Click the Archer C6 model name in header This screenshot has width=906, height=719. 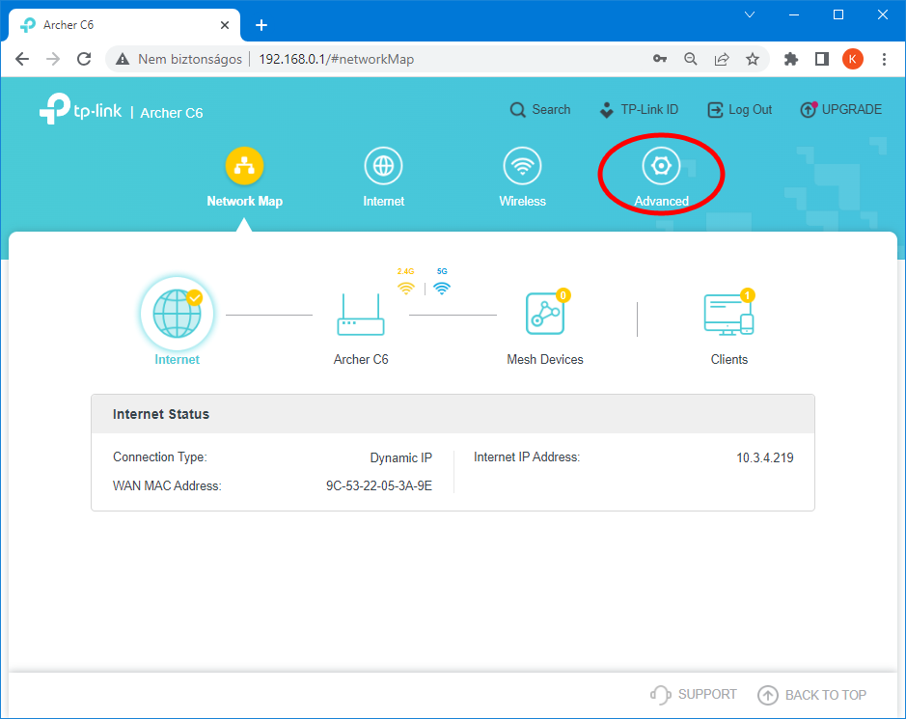point(172,113)
